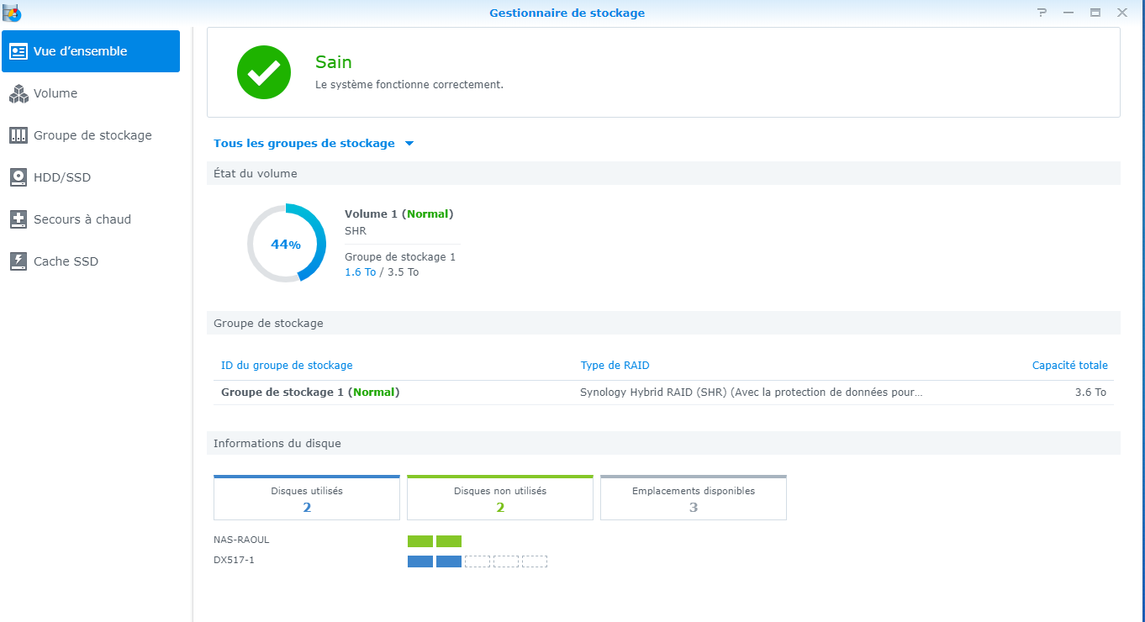Click the Cache SSD lightning icon

pyautogui.click(x=18, y=261)
